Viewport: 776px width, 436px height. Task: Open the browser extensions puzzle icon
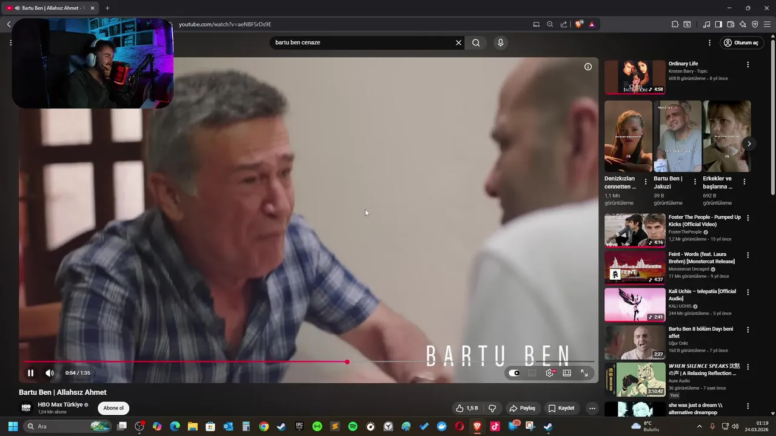point(675,24)
